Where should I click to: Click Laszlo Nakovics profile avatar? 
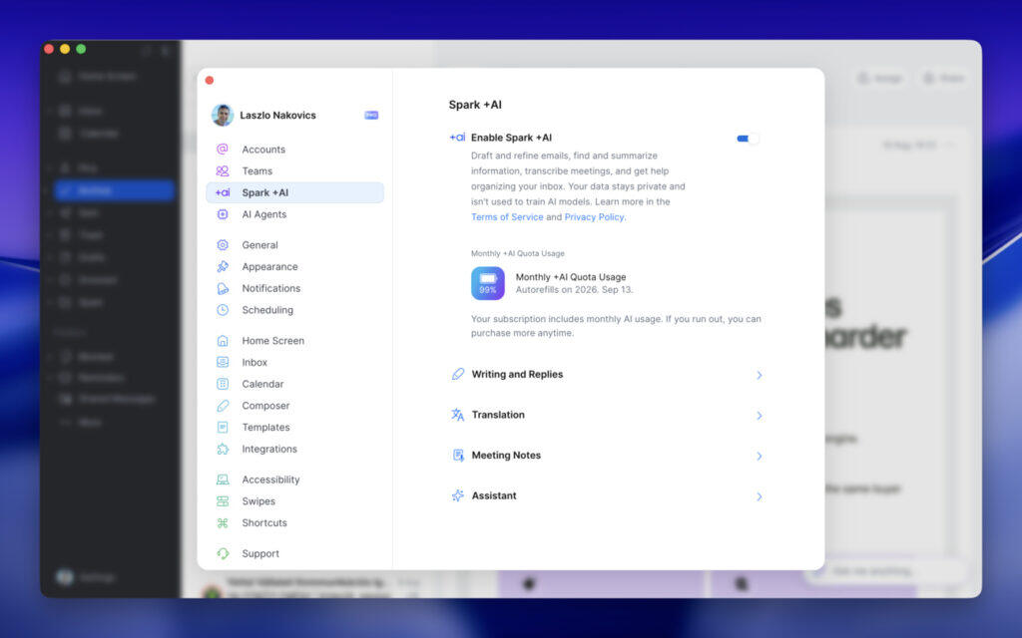click(223, 115)
